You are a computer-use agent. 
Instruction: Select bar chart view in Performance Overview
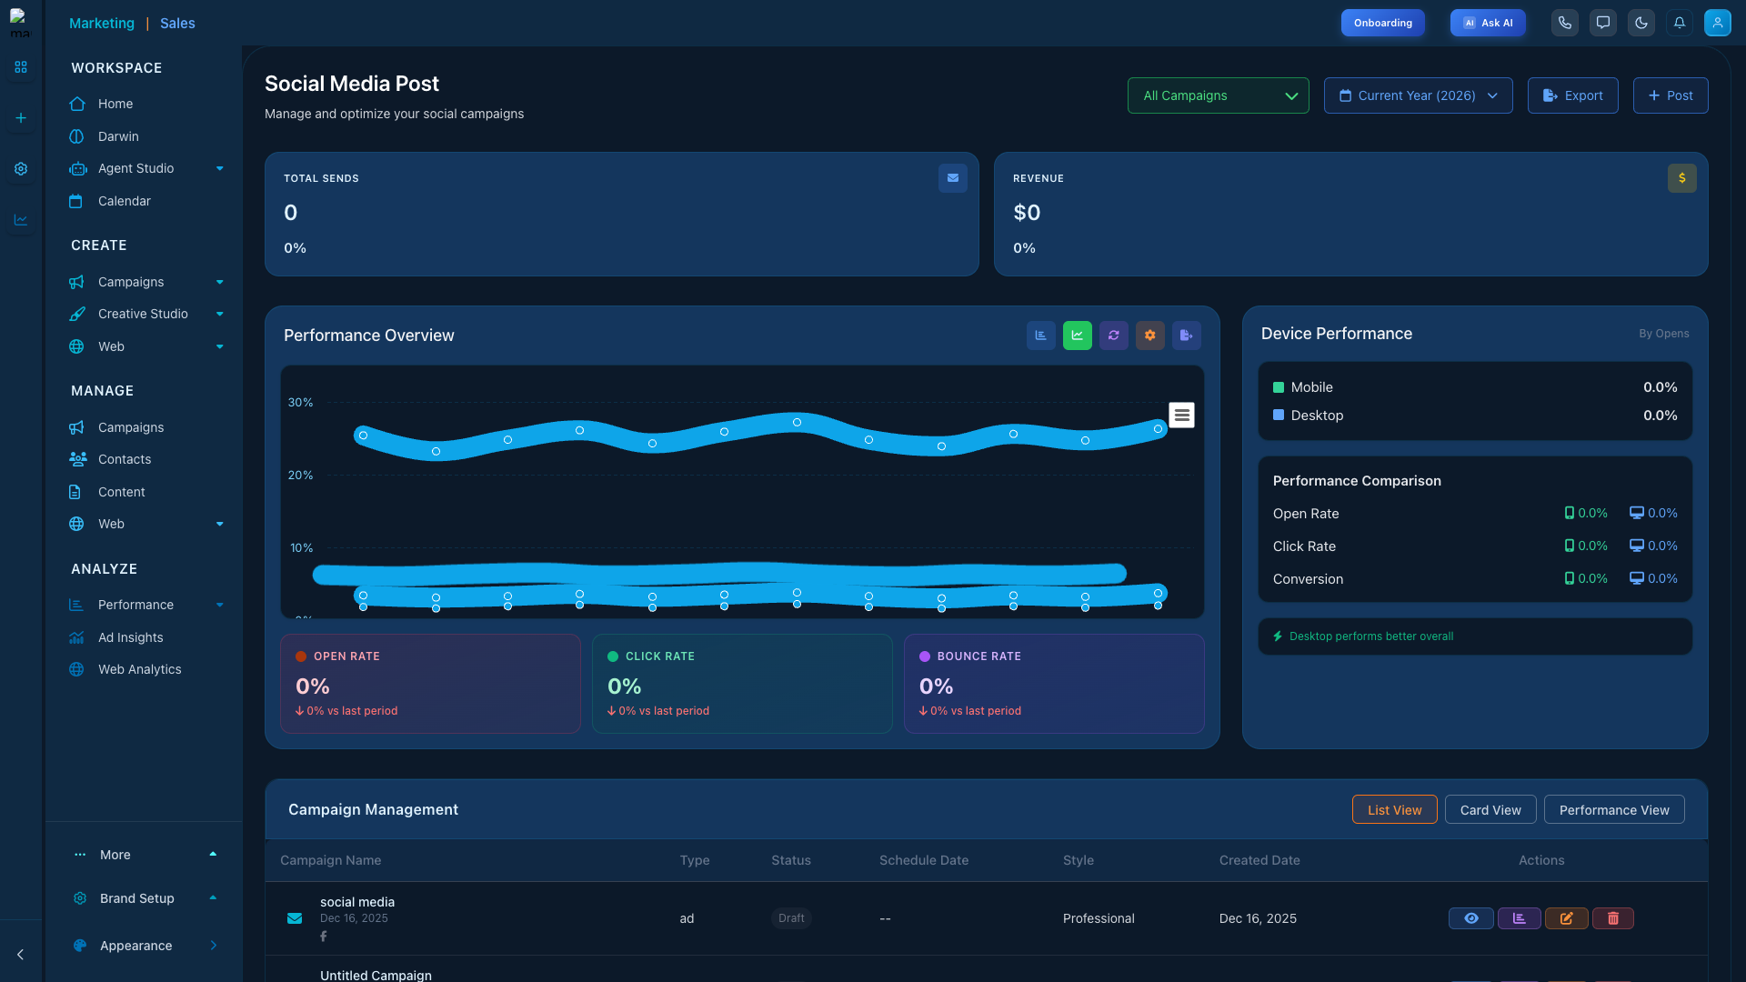[x=1041, y=336]
